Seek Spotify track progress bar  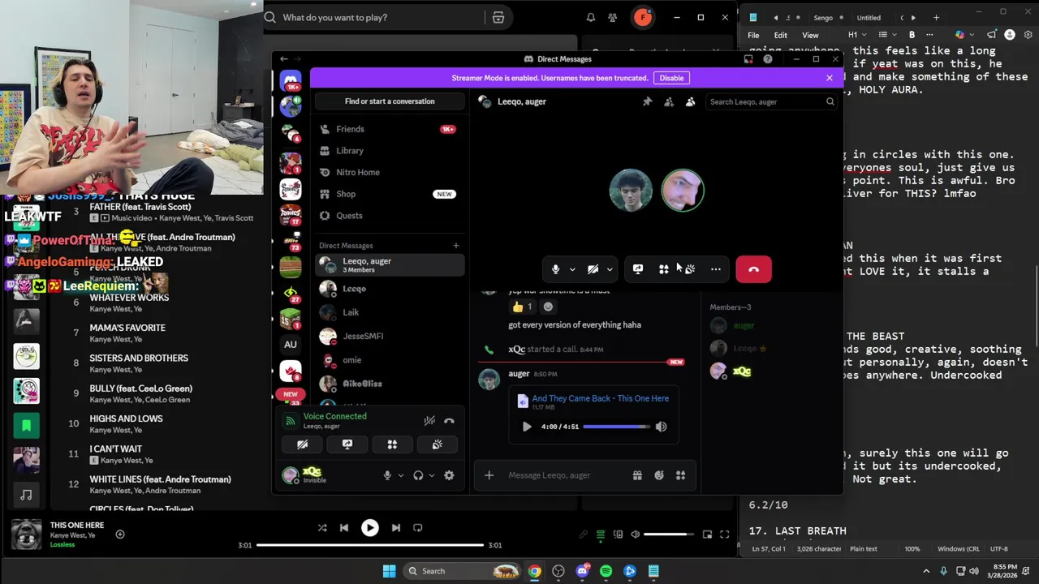[x=370, y=545]
